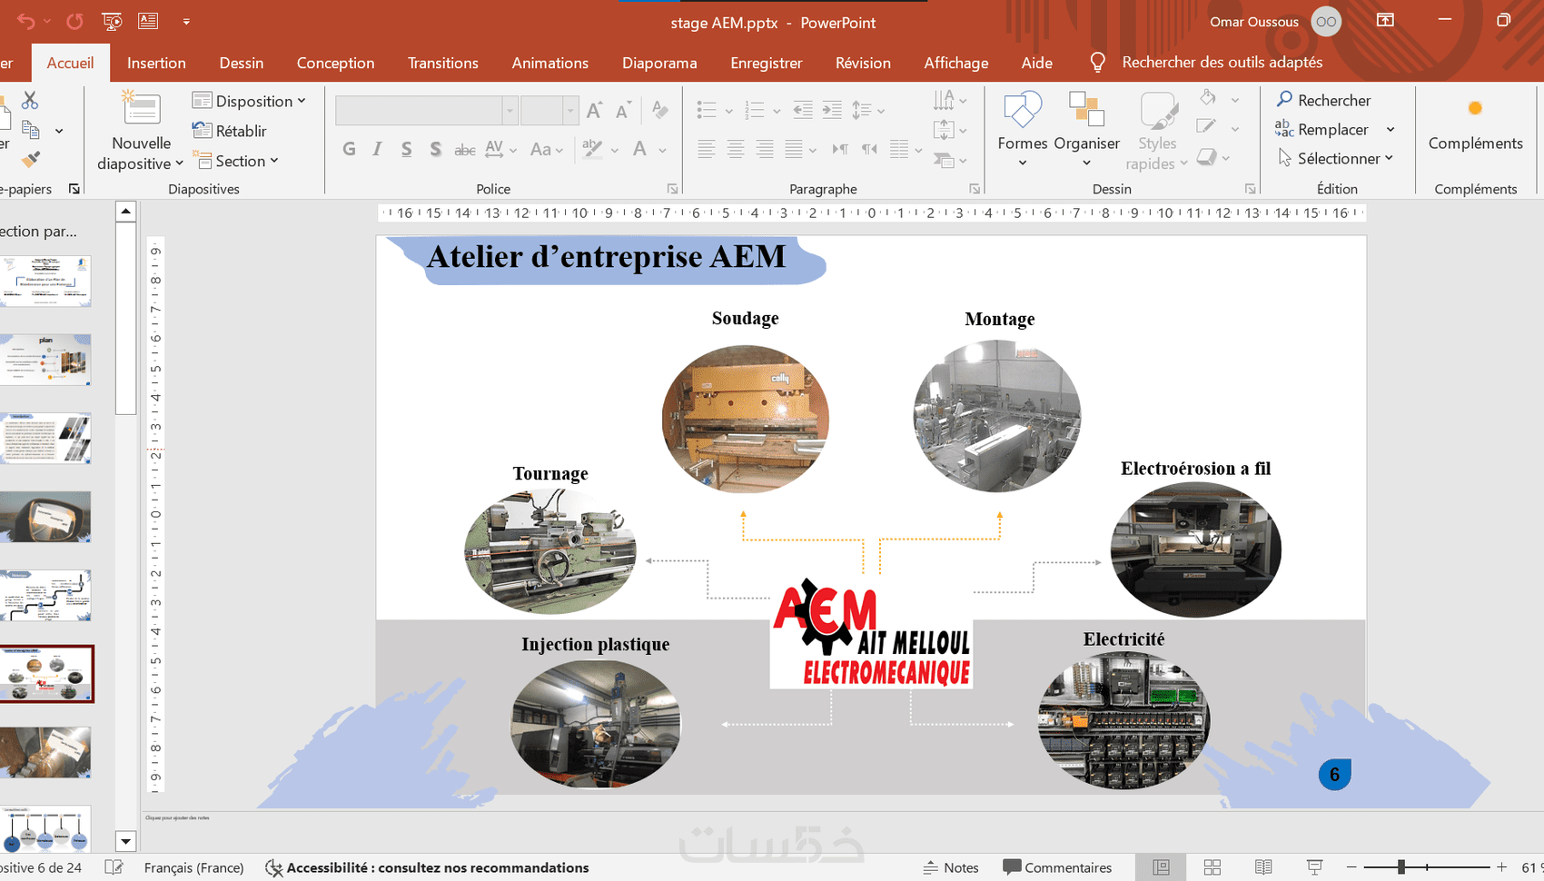Click the Nouvelle diapositive slide icon
Image resolution: width=1544 pixels, height=881 pixels.
tap(141, 109)
